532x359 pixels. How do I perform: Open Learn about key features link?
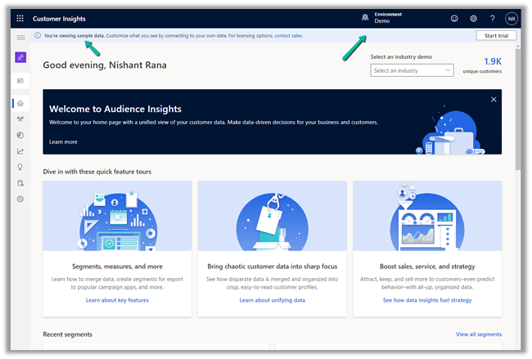coord(117,300)
